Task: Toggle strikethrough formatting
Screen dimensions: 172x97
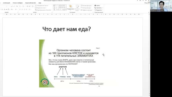Action: pyautogui.click(x=6, y=9)
